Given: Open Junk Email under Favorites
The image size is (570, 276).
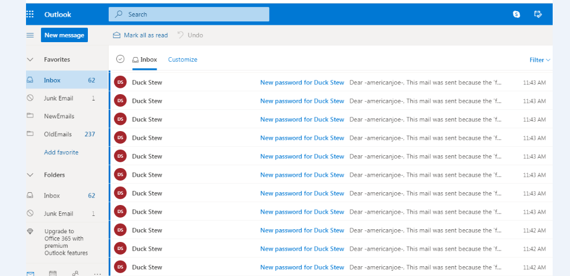Looking at the screenshot, I should [x=67, y=98].
